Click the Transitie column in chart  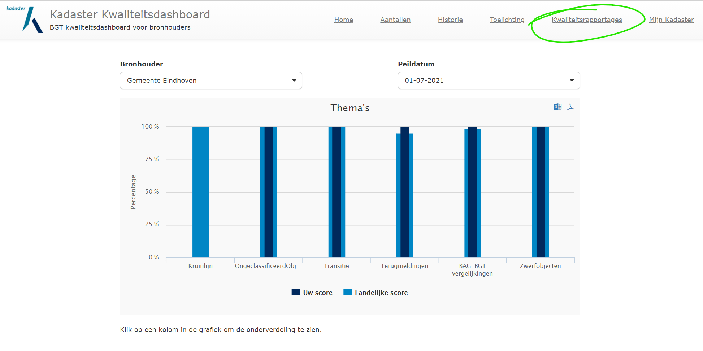click(x=337, y=192)
